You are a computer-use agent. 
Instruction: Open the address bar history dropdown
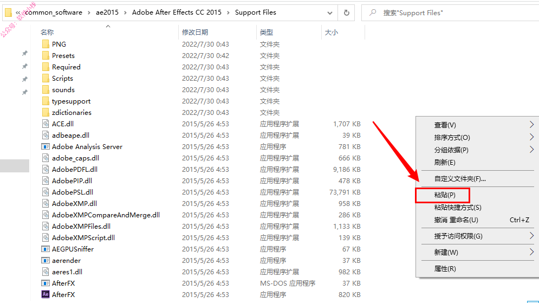(x=330, y=12)
